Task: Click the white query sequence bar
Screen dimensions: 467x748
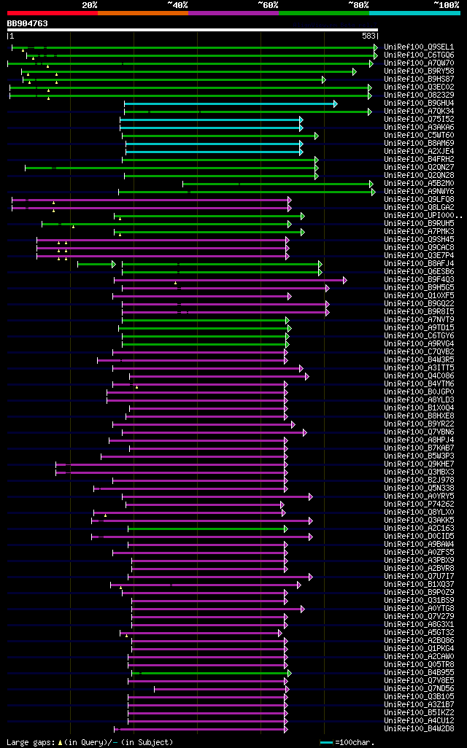Action: [x=193, y=30]
